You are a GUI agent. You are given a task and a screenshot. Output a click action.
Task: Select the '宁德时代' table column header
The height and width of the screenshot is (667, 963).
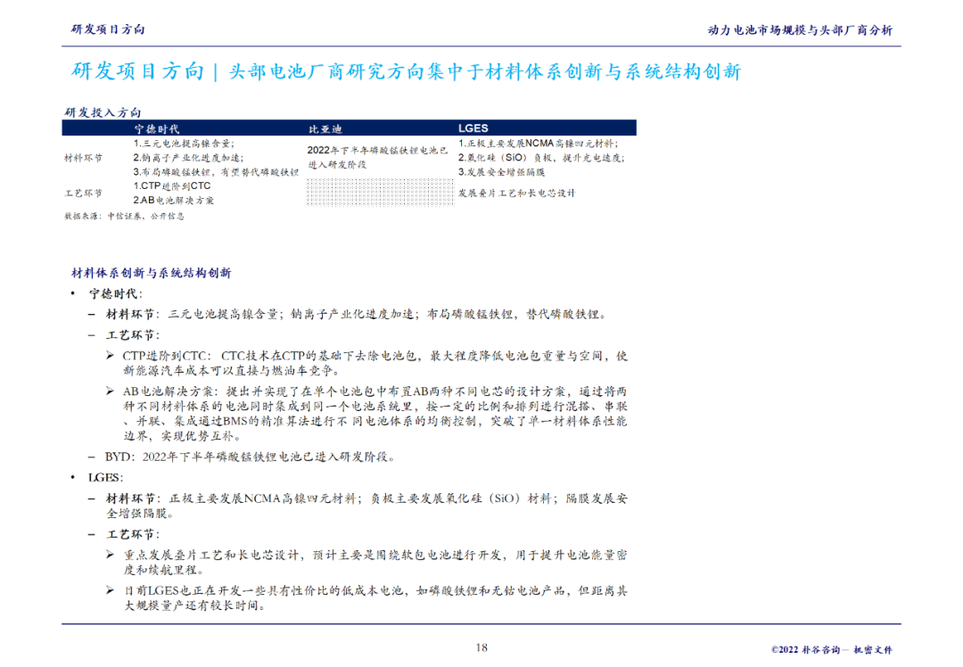[157, 129]
